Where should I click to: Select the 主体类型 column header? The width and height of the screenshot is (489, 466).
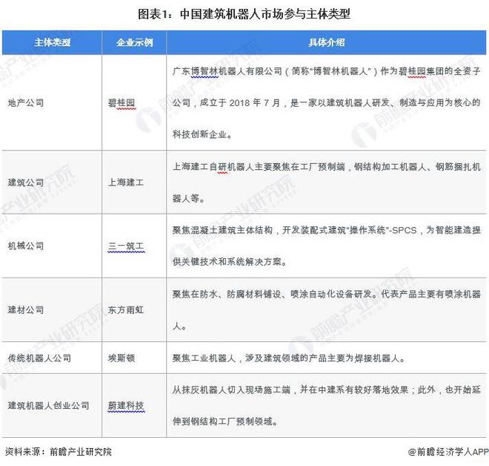point(53,42)
